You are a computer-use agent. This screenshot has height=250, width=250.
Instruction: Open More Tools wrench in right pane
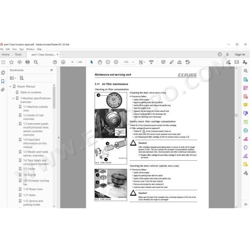point(246,173)
